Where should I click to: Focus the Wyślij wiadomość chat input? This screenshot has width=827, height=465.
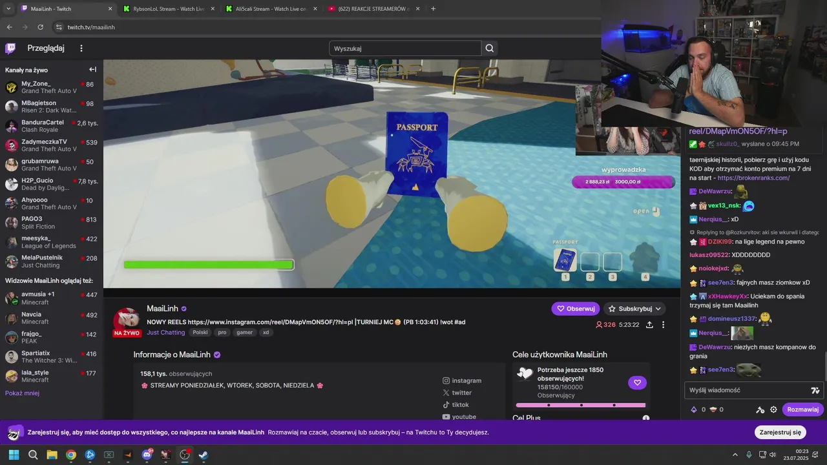(748, 390)
